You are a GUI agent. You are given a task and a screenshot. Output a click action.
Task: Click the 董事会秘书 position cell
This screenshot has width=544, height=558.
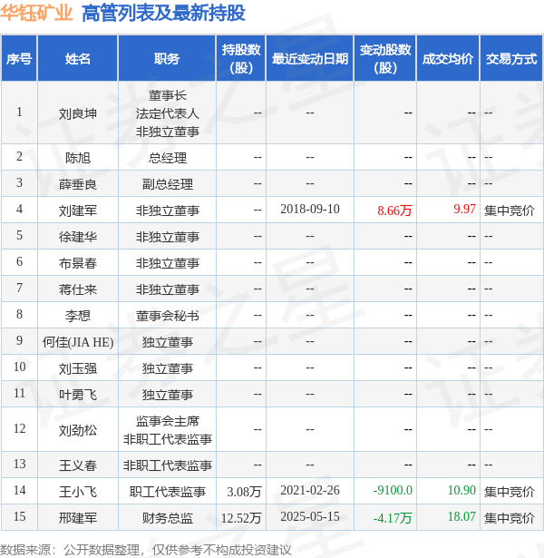tap(168, 316)
